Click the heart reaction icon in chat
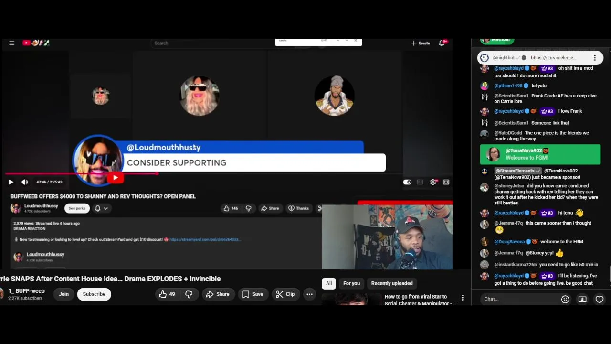 tap(600, 299)
